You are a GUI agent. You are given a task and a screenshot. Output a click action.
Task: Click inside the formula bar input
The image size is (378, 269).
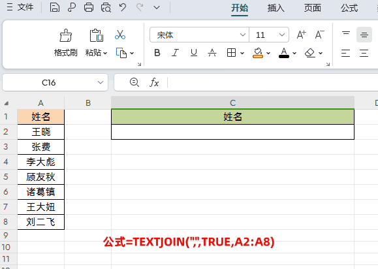[x=272, y=82]
